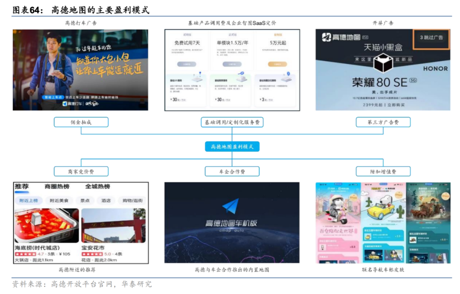Click the central 高德地图盈利模式 box
Screen dimensions: 460x294
pos(232,147)
